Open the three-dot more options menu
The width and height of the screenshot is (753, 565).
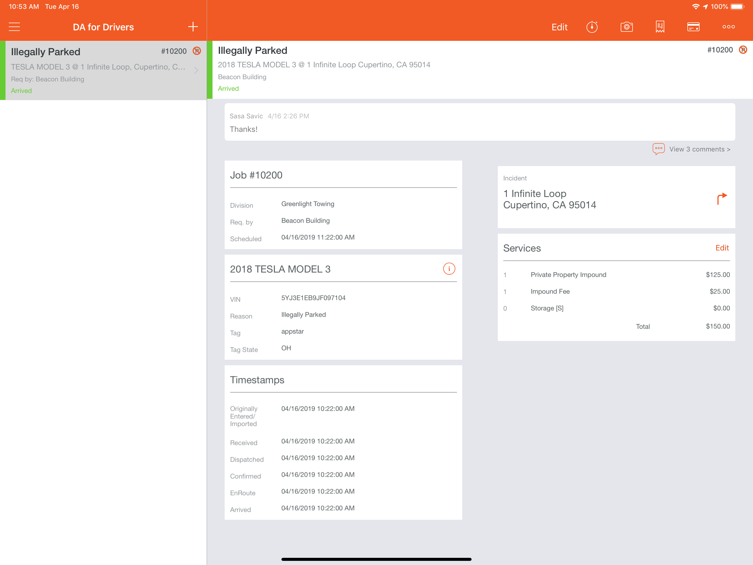tap(728, 26)
